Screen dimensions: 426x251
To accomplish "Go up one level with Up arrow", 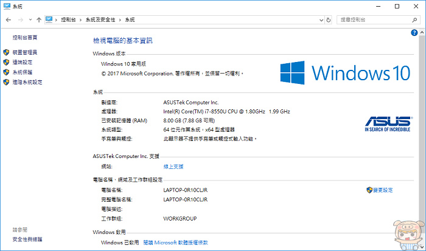I will click(x=39, y=20).
